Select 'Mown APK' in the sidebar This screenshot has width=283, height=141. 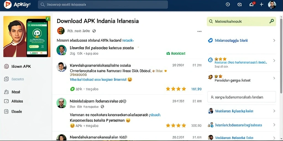(x=21, y=66)
